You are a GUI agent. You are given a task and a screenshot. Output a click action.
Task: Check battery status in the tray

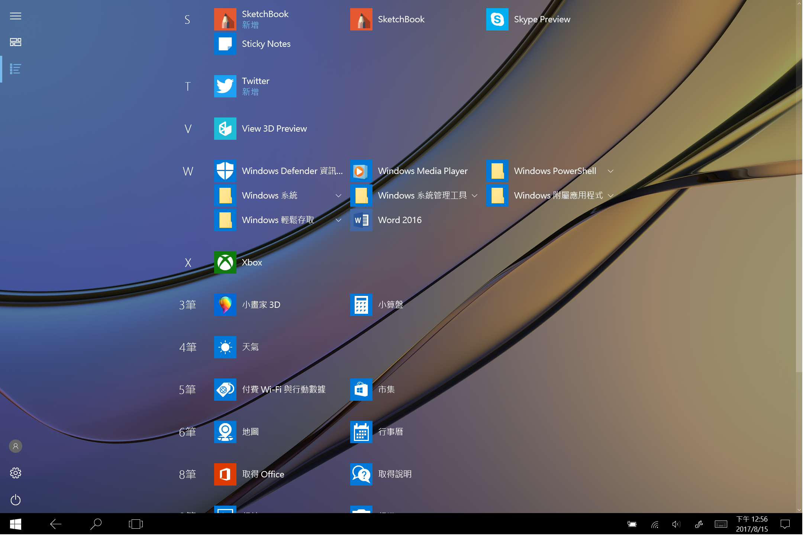632,524
